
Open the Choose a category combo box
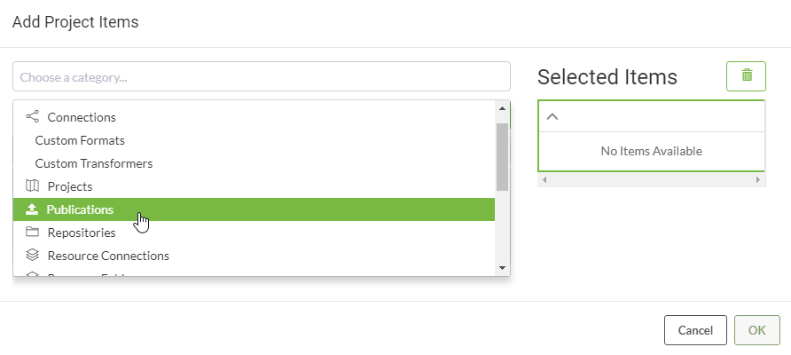pos(262,76)
